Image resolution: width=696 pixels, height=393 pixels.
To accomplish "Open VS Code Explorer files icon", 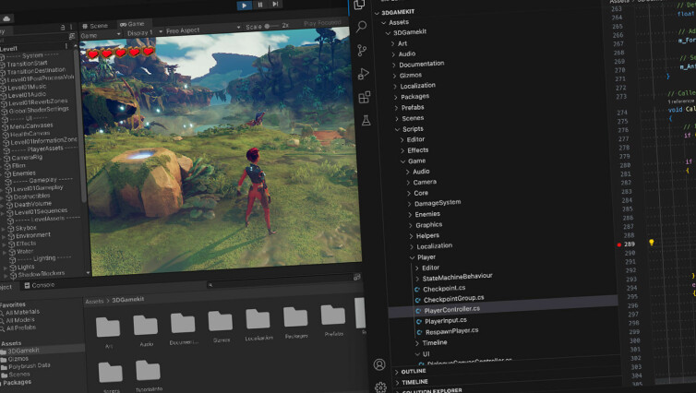I will [359, 5].
